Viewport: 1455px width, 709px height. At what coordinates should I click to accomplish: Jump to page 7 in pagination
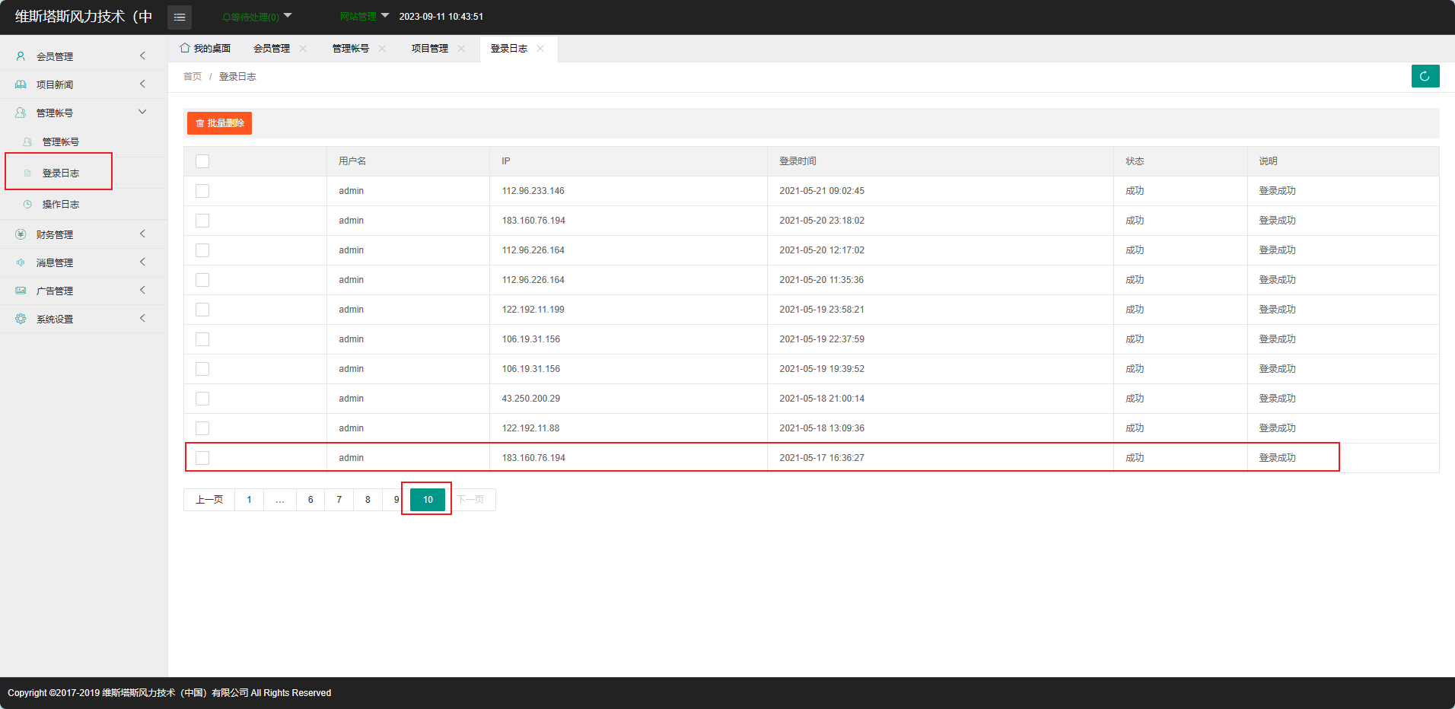[339, 500]
